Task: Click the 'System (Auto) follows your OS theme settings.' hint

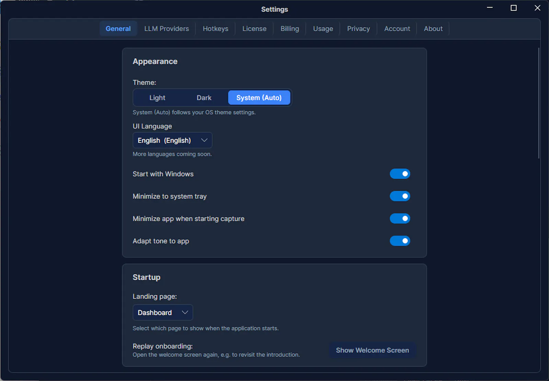Action: click(x=194, y=112)
